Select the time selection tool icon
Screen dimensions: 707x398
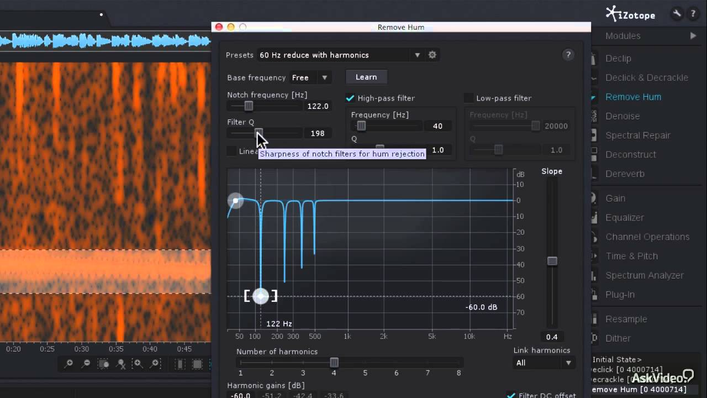click(180, 364)
